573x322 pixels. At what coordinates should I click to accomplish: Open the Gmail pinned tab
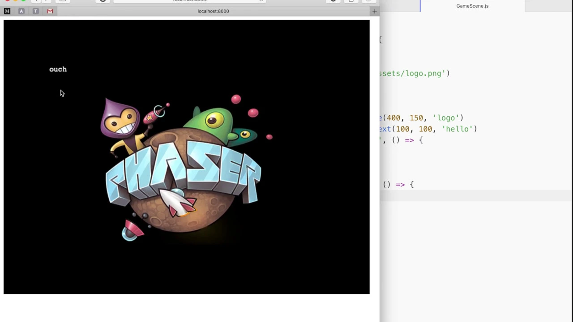tap(50, 11)
